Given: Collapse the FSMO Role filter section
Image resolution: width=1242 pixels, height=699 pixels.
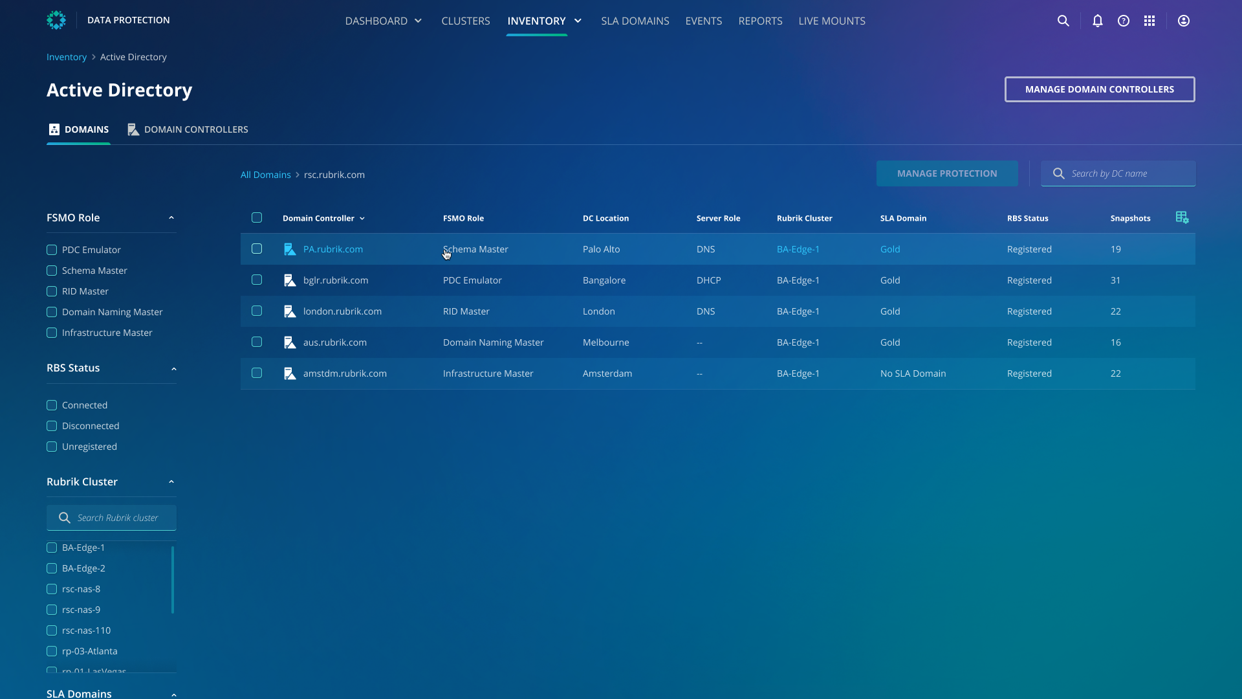Looking at the screenshot, I should pyautogui.click(x=171, y=218).
